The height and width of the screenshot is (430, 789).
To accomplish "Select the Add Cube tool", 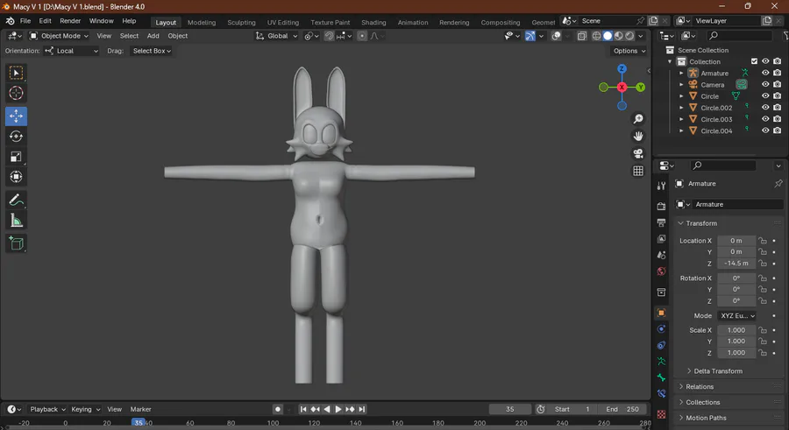I will pos(16,243).
